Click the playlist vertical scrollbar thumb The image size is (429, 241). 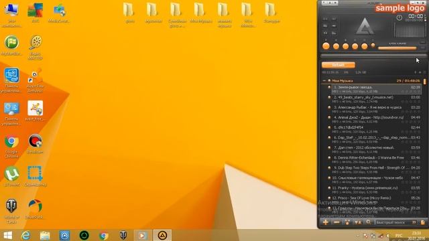coord(424,82)
